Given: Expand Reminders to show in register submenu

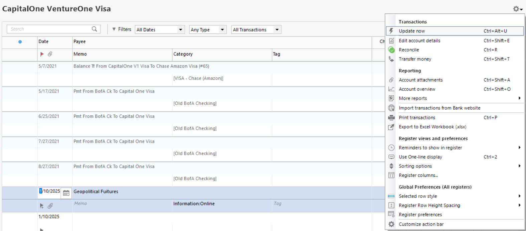Looking at the screenshot, I should pyautogui.click(x=519, y=148).
